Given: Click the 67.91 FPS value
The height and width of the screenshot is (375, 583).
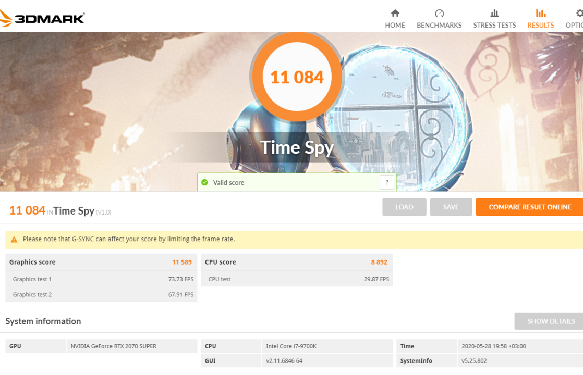Looking at the screenshot, I should pos(181,294).
